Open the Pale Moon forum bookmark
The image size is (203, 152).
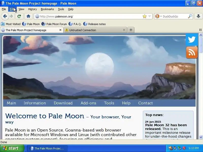(54, 24)
